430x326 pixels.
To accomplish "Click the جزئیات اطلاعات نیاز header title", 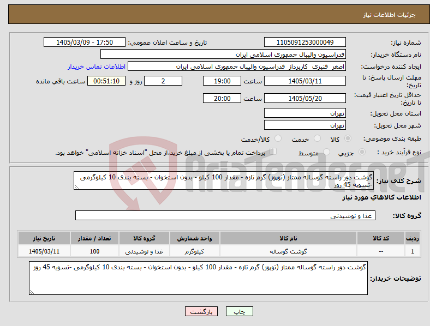I will point(390,15).
